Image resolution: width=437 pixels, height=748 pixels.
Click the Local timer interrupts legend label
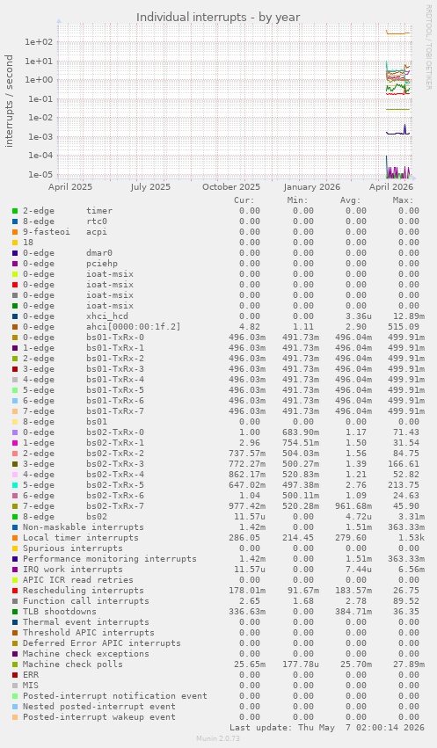coord(81,538)
